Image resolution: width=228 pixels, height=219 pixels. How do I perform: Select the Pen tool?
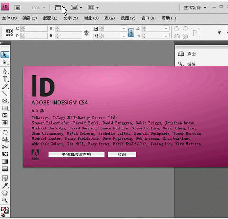click(5, 72)
